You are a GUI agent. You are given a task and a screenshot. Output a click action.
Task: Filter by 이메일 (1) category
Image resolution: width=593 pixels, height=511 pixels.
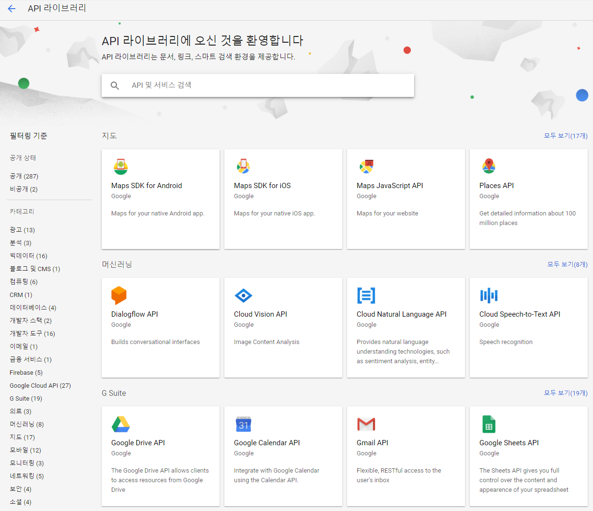coord(23,346)
